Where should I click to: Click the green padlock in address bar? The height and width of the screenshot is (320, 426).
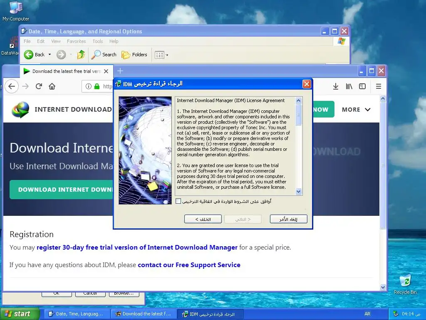pyautogui.click(x=97, y=87)
